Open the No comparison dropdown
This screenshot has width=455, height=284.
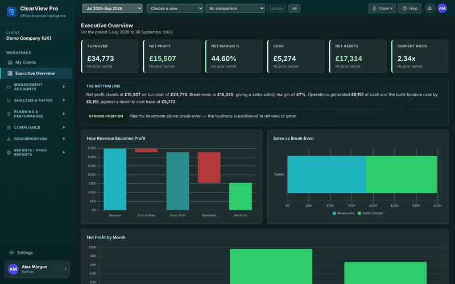pyautogui.click(x=235, y=9)
